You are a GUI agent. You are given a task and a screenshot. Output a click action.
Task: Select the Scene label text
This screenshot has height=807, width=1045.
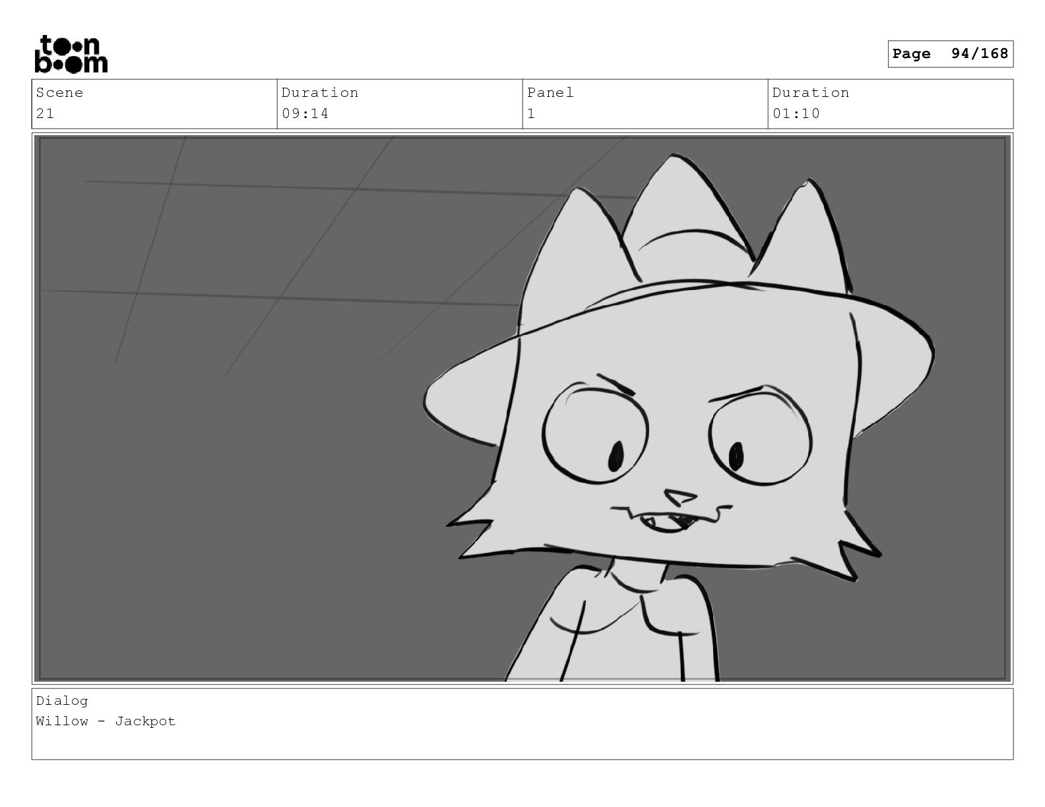point(59,93)
